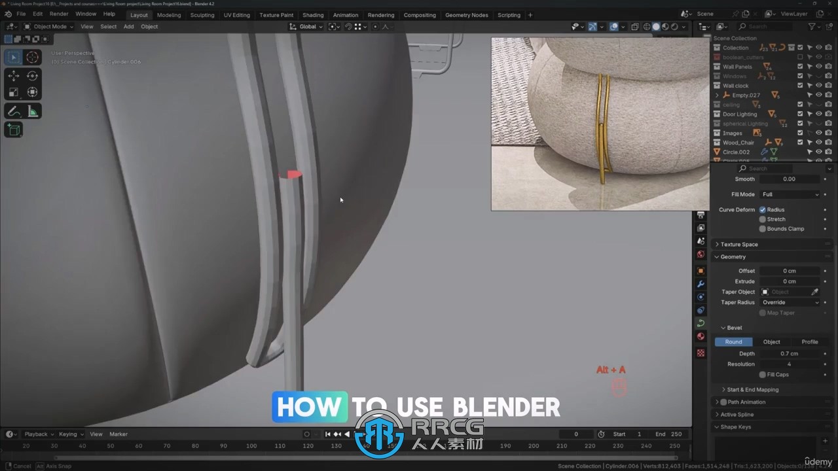
Task: Enable the Bounds Clamp checkbox
Action: pos(762,229)
